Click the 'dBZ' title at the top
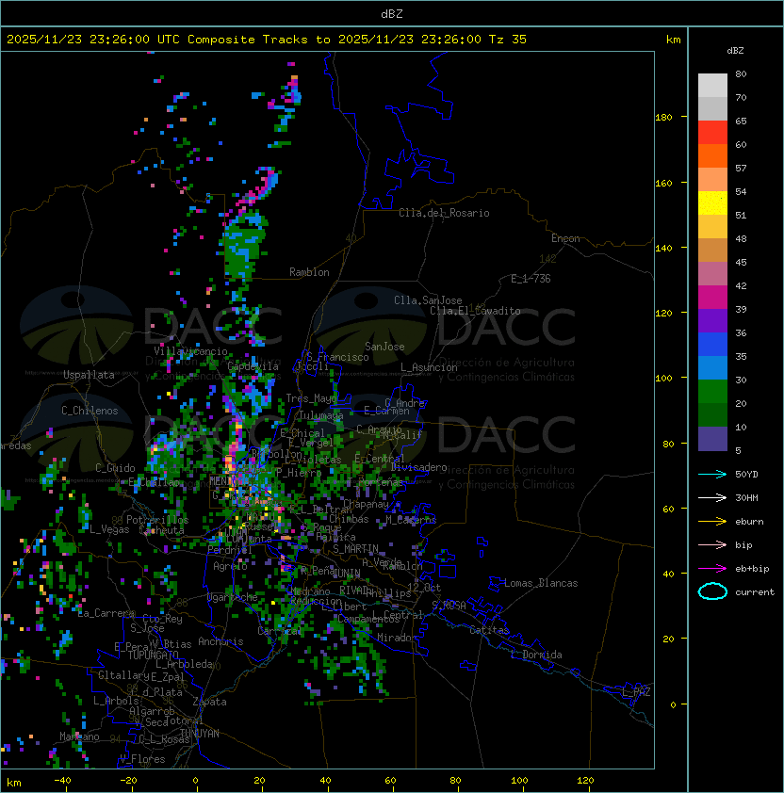This screenshot has height=793, width=784. point(392,13)
